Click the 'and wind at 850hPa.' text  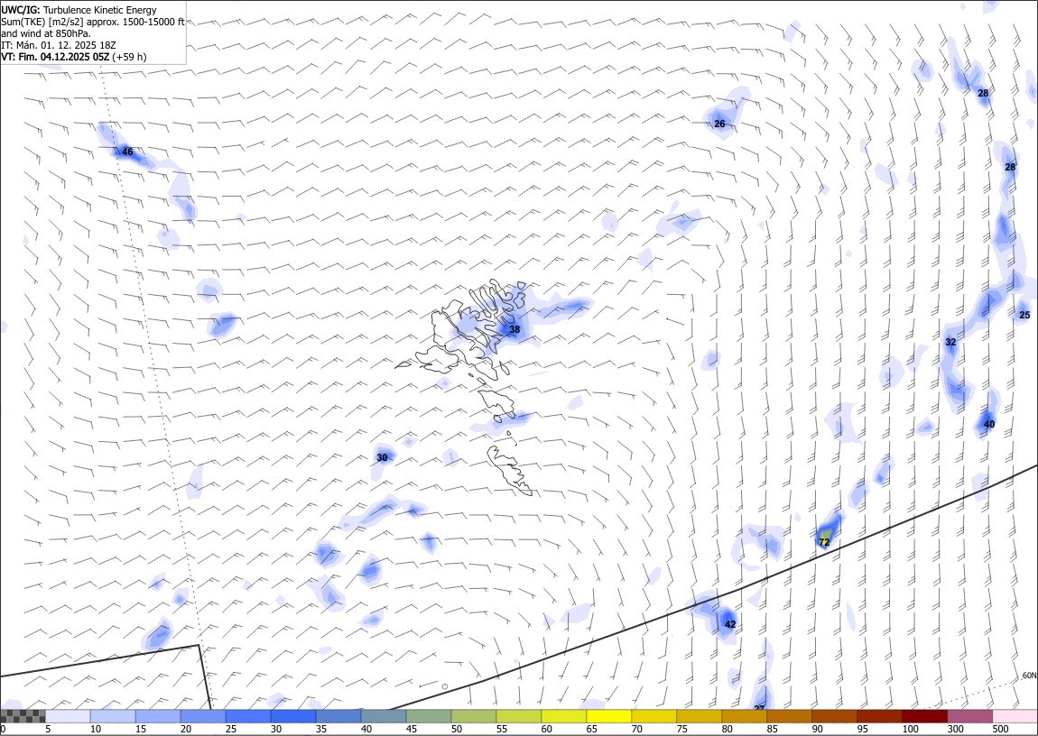pyautogui.click(x=46, y=33)
